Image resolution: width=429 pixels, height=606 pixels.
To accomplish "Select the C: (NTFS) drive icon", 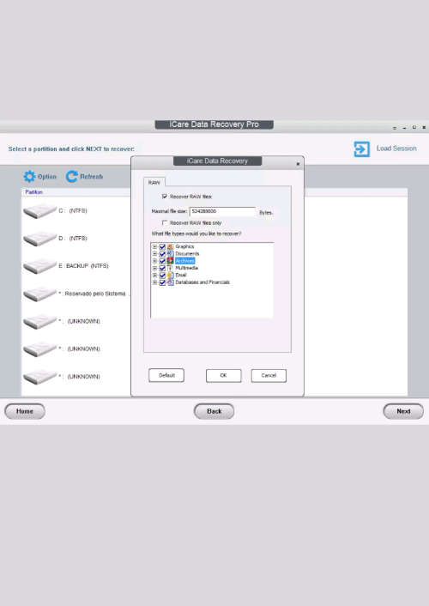I will (39, 211).
